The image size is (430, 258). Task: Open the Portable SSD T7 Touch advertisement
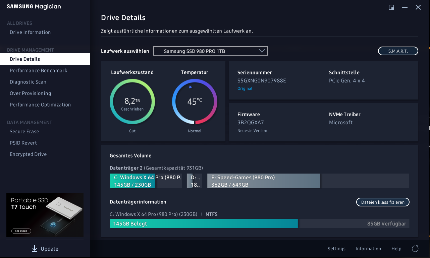(45, 215)
